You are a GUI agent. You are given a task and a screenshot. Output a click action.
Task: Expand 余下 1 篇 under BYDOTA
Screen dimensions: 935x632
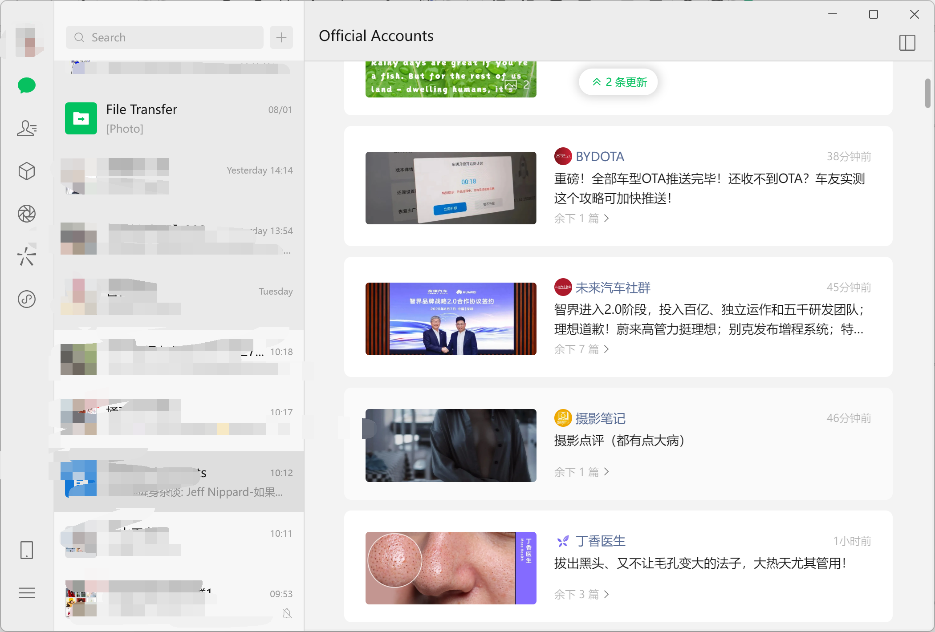(581, 219)
